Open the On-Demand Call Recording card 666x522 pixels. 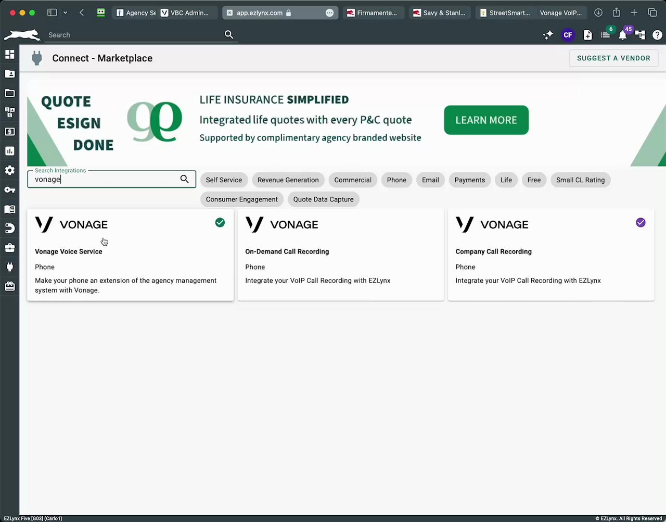(x=341, y=255)
